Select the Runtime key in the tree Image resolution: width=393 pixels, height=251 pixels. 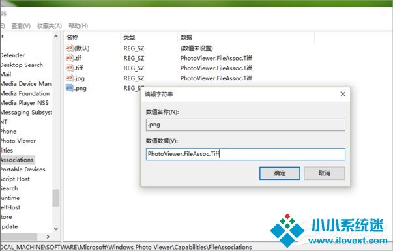pyautogui.click(x=10, y=198)
